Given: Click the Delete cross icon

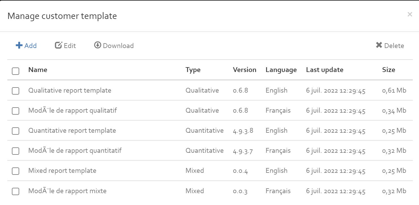Looking at the screenshot, I should tap(379, 45).
